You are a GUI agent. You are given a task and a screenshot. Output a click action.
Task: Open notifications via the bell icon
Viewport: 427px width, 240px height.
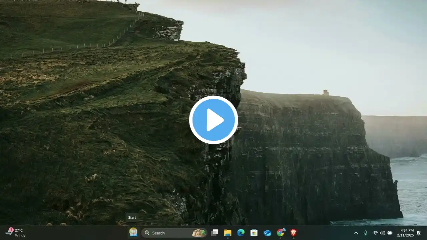(418, 233)
